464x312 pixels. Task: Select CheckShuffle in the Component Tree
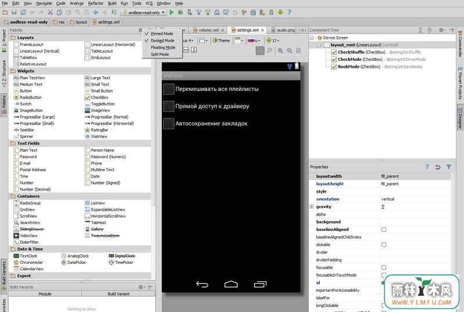tap(376, 52)
